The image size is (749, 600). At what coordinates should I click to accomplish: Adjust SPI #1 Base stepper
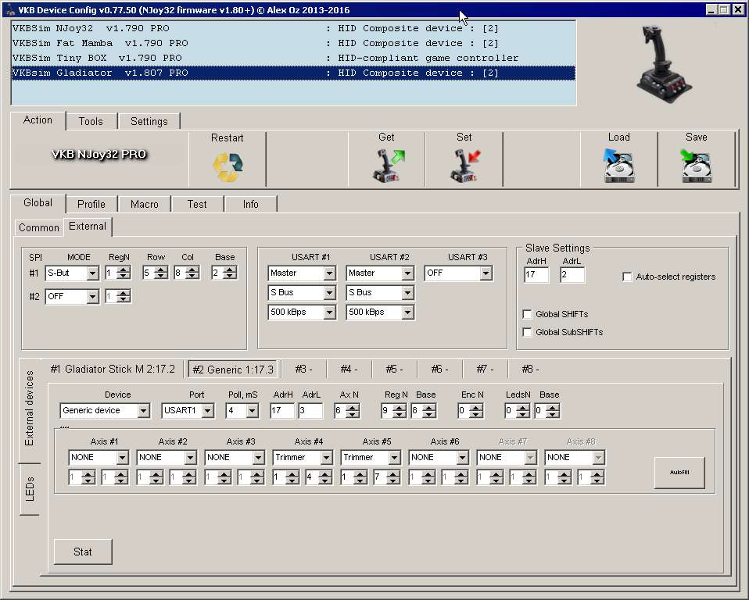pos(230,273)
